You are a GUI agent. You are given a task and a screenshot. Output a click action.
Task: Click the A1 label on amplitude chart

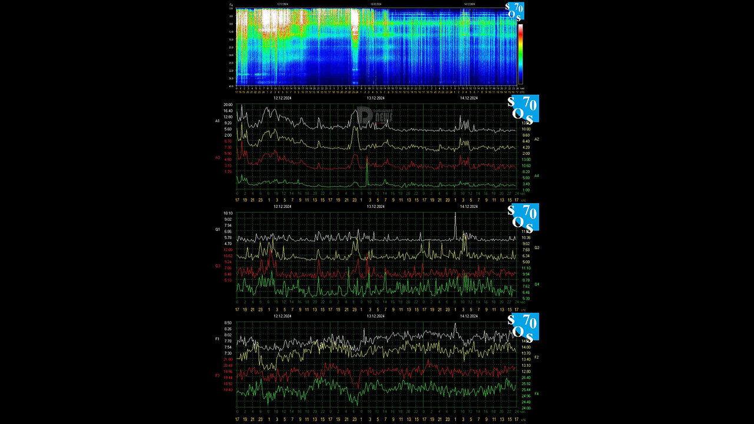(217, 120)
